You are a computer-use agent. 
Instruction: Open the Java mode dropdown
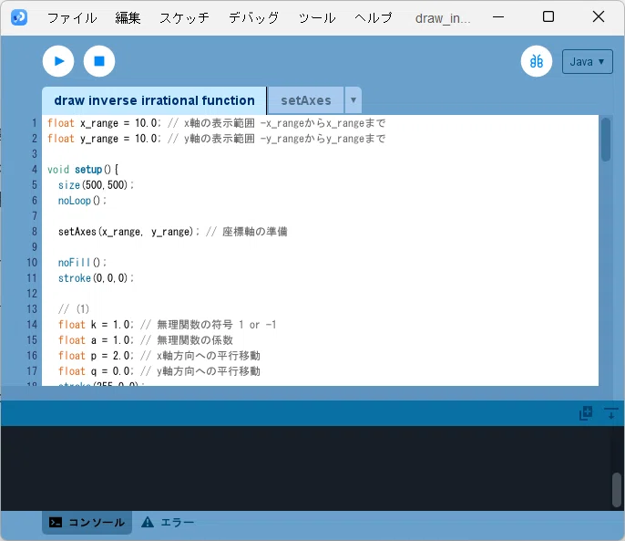[x=587, y=61]
